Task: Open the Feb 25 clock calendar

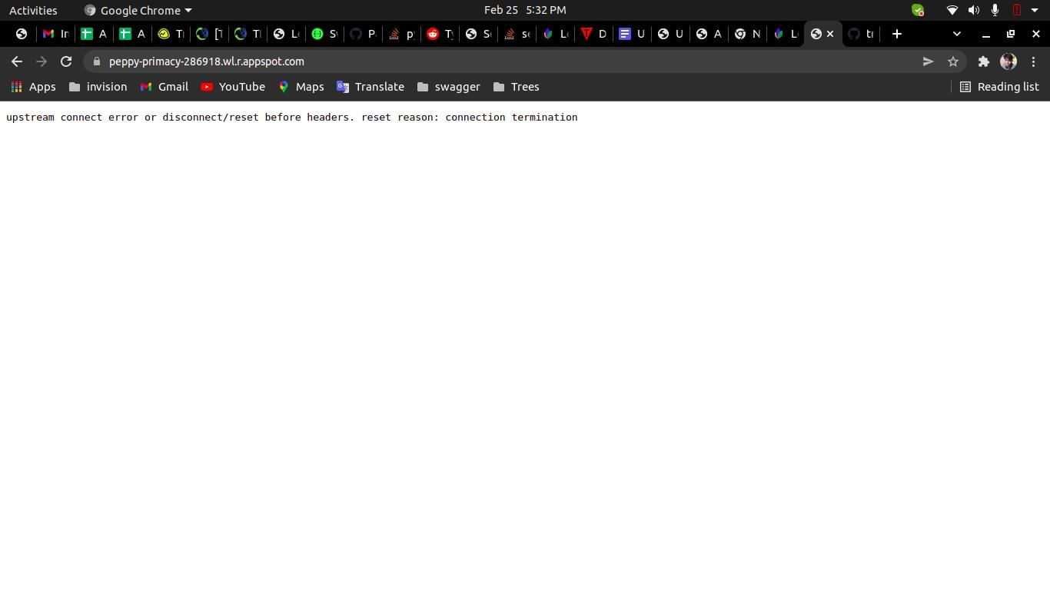Action: click(x=525, y=10)
